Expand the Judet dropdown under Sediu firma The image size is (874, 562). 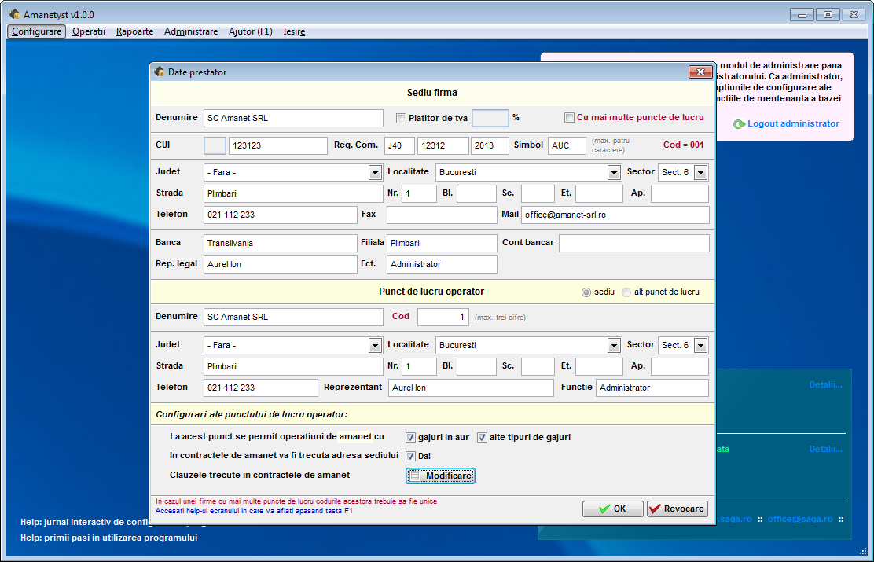pos(375,172)
